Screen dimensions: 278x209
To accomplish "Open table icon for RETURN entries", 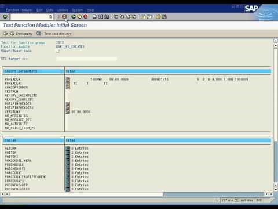I will pyautogui.click(x=68, y=149).
